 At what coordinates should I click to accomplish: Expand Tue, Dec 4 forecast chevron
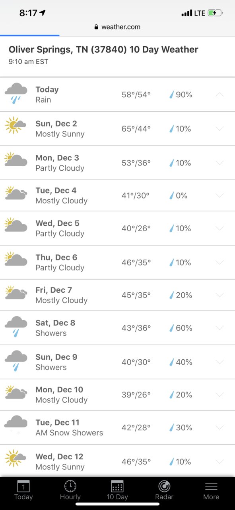point(219,195)
